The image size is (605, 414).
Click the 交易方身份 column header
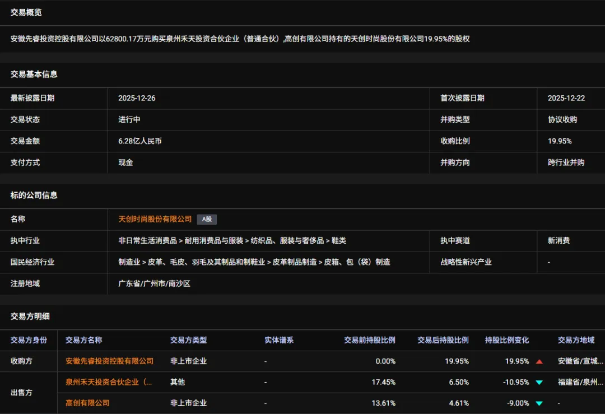tap(29, 340)
